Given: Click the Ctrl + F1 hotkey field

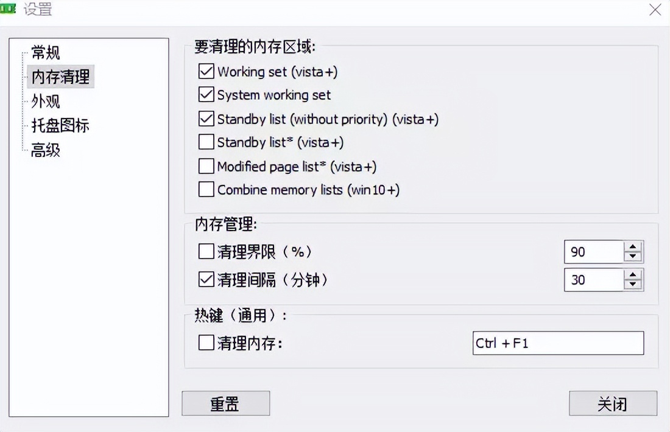Looking at the screenshot, I should [557, 343].
